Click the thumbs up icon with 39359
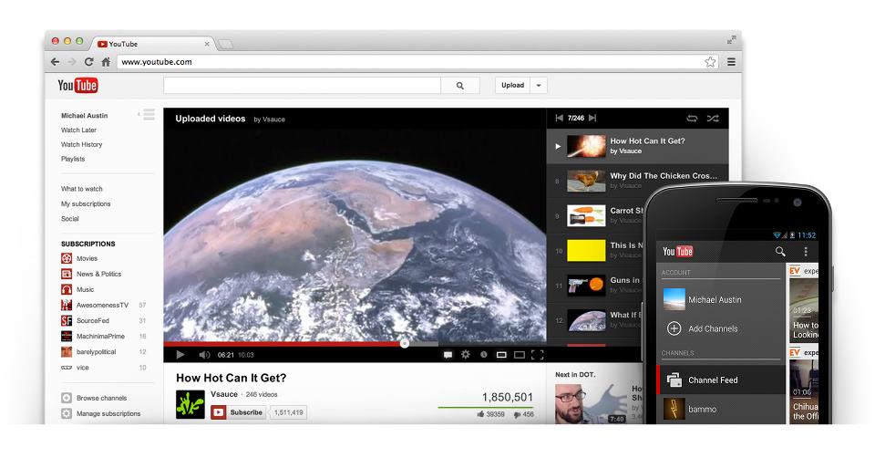Image resolution: width=875 pixels, height=458 pixels. pos(480,414)
